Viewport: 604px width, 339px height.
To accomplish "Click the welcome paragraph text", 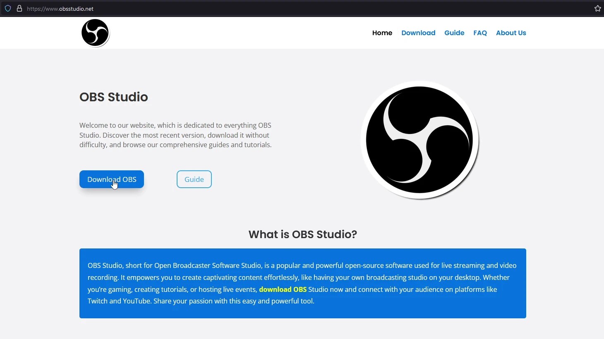I will (x=175, y=135).
